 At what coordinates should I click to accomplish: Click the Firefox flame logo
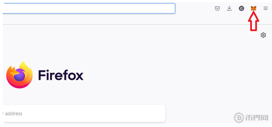[19, 75]
